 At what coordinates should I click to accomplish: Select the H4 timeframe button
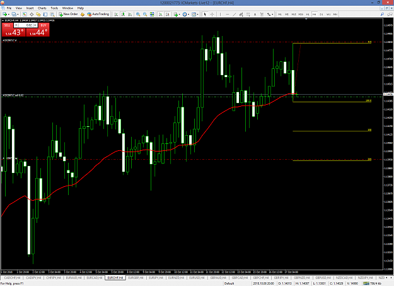tap(315, 15)
